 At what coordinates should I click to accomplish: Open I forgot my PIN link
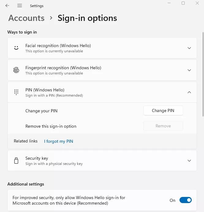point(59,141)
